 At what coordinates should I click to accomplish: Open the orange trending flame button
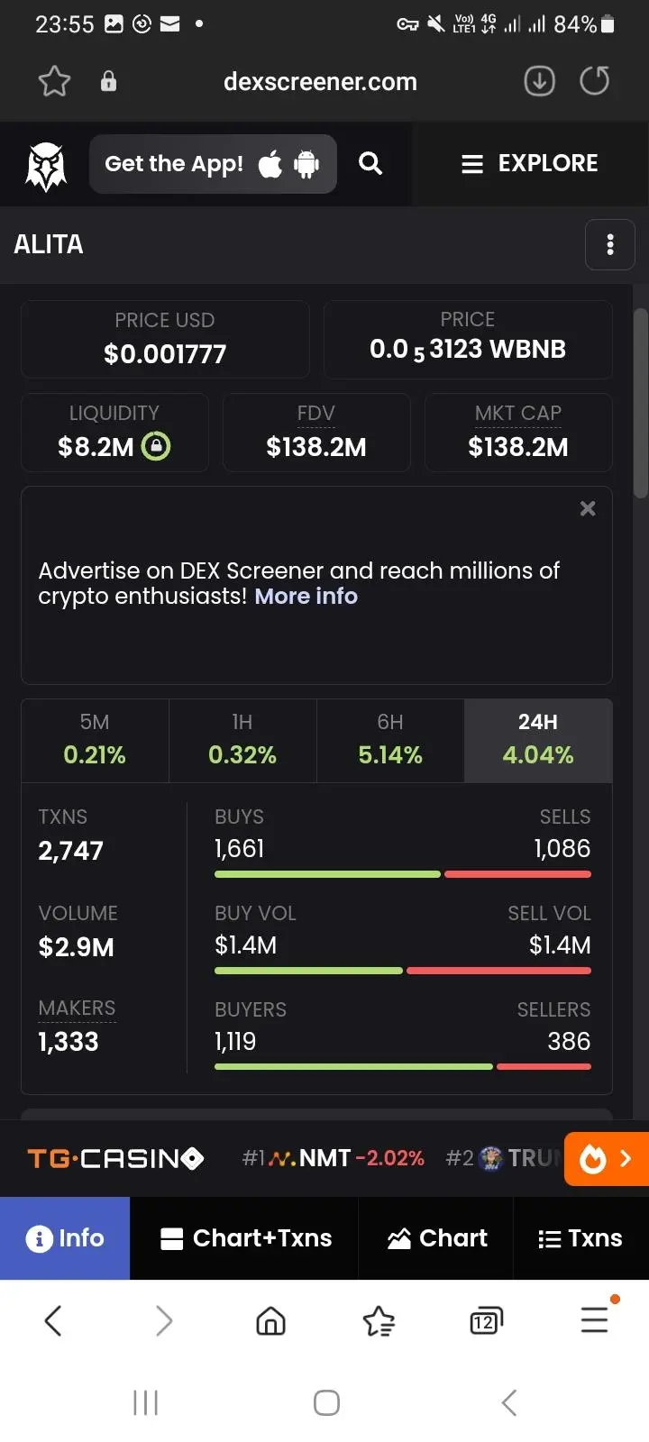[x=607, y=1158]
